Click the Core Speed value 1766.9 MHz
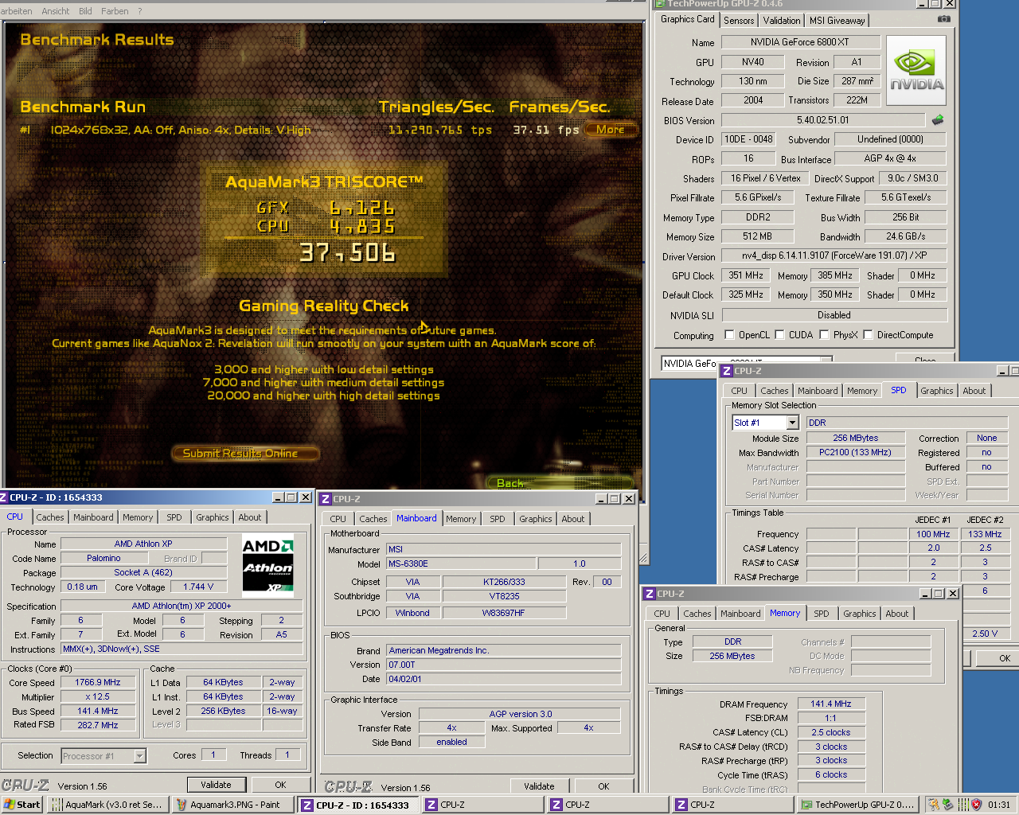1019x815 pixels. pyautogui.click(x=98, y=683)
